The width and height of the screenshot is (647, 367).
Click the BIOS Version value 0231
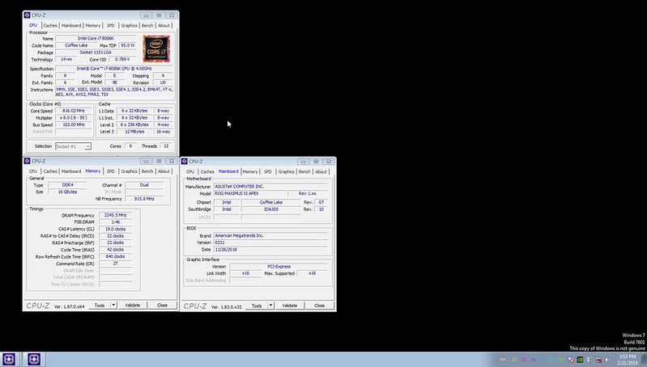click(270, 243)
